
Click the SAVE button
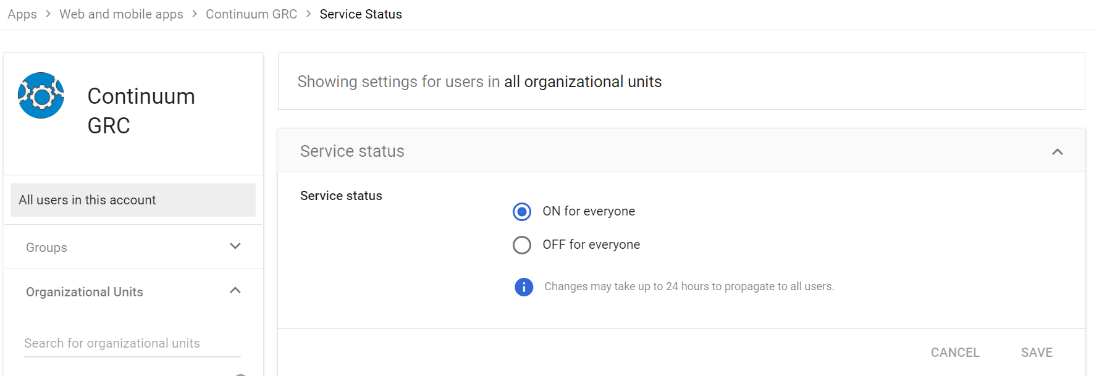[x=1037, y=353]
